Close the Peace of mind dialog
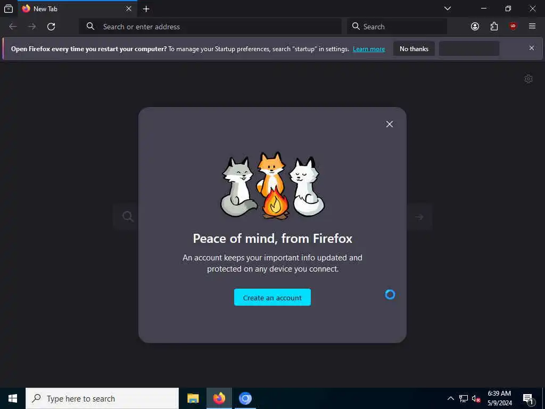The image size is (545, 409). pos(389,124)
